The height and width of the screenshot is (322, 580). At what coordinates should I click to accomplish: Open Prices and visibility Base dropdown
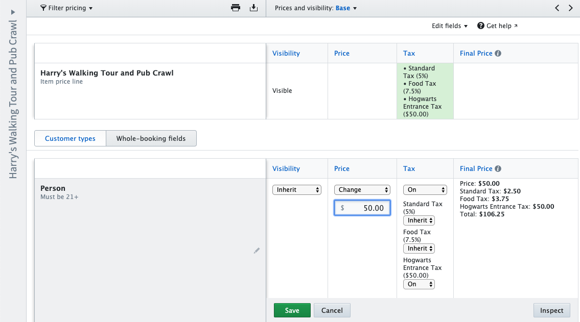tap(346, 8)
